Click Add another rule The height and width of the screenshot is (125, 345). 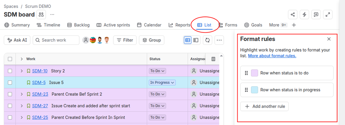point(264,106)
